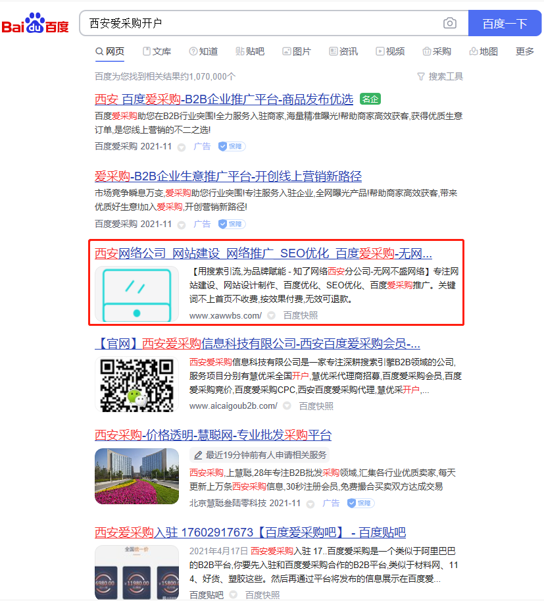Select the 网页 tab
Screen dimensions: 544x601
click(110, 51)
